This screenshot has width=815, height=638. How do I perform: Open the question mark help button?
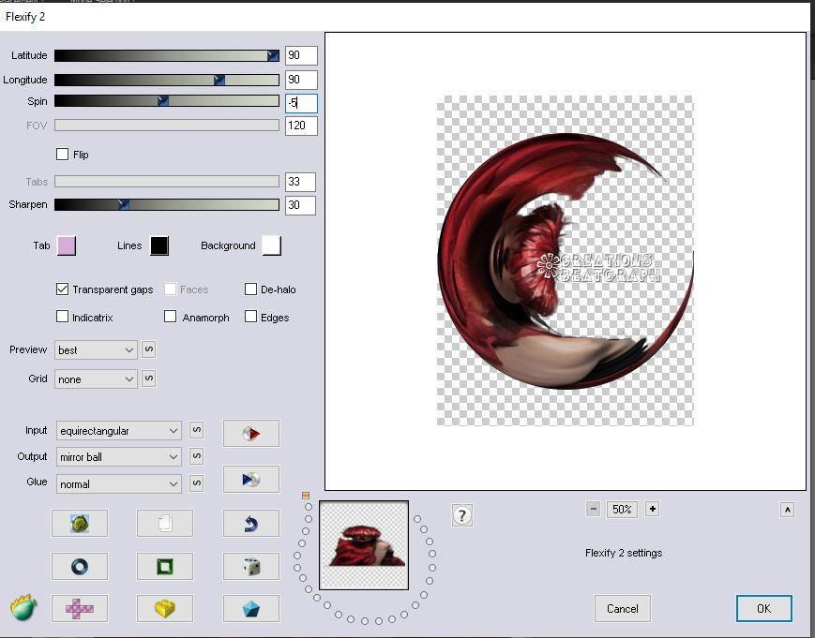click(x=462, y=515)
